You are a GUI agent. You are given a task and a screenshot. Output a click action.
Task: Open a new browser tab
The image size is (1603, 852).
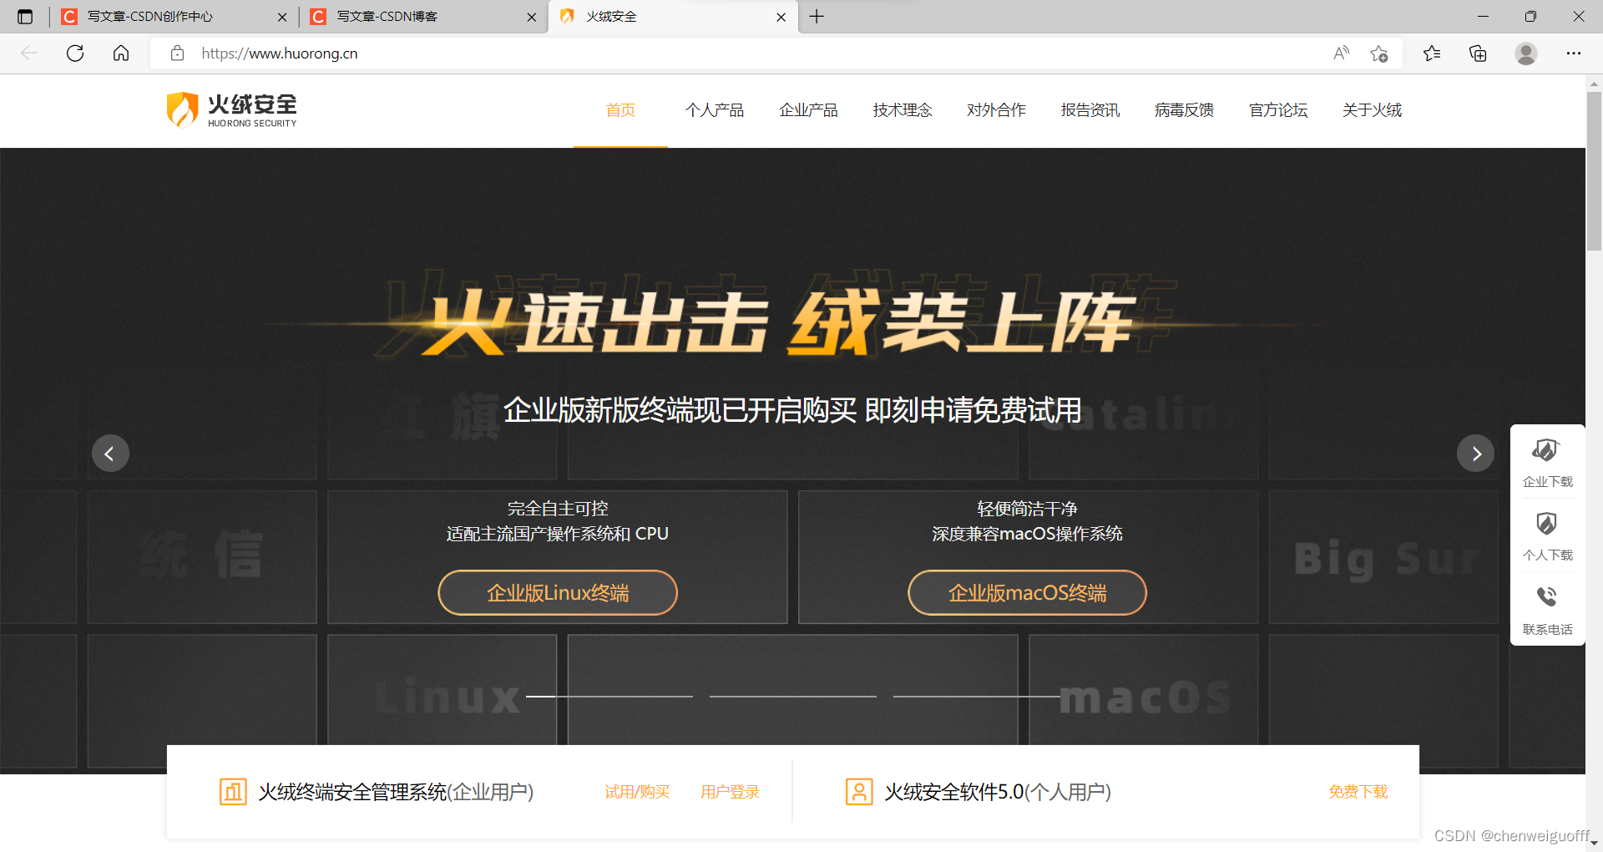click(x=817, y=17)
